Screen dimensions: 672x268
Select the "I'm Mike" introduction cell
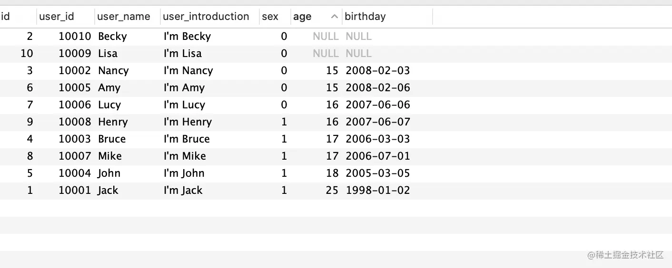point(185,156)
